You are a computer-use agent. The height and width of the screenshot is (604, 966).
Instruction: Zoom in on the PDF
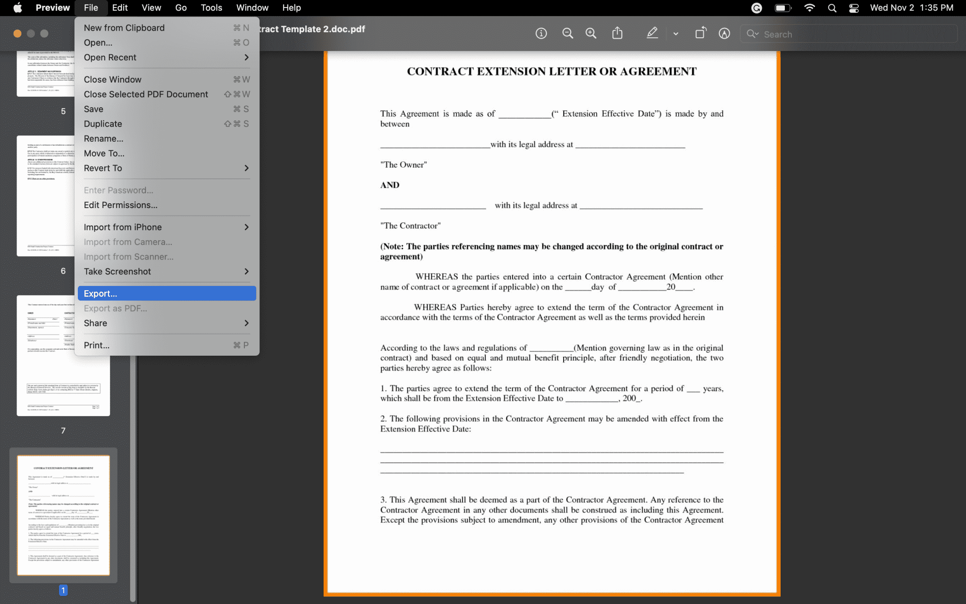(590, 34)
